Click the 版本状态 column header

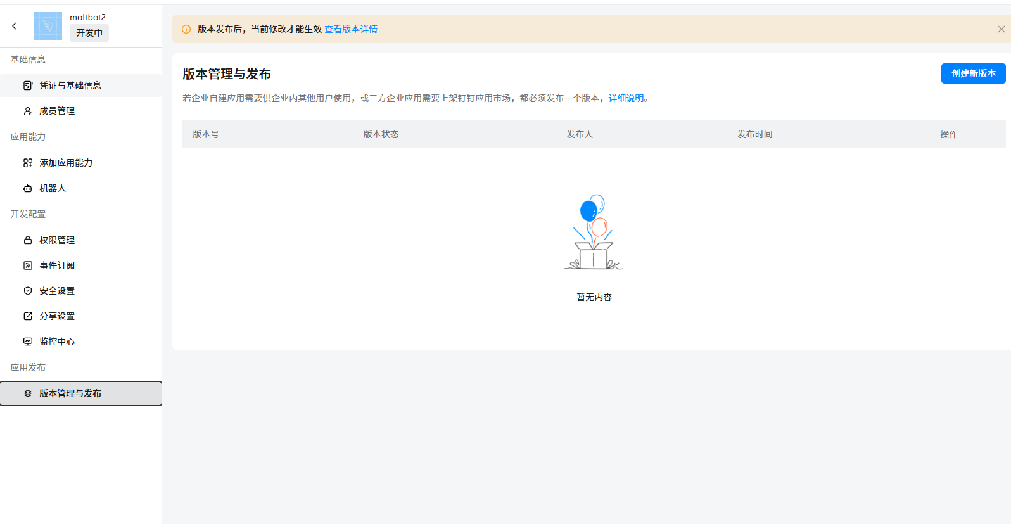pos(381,134)
